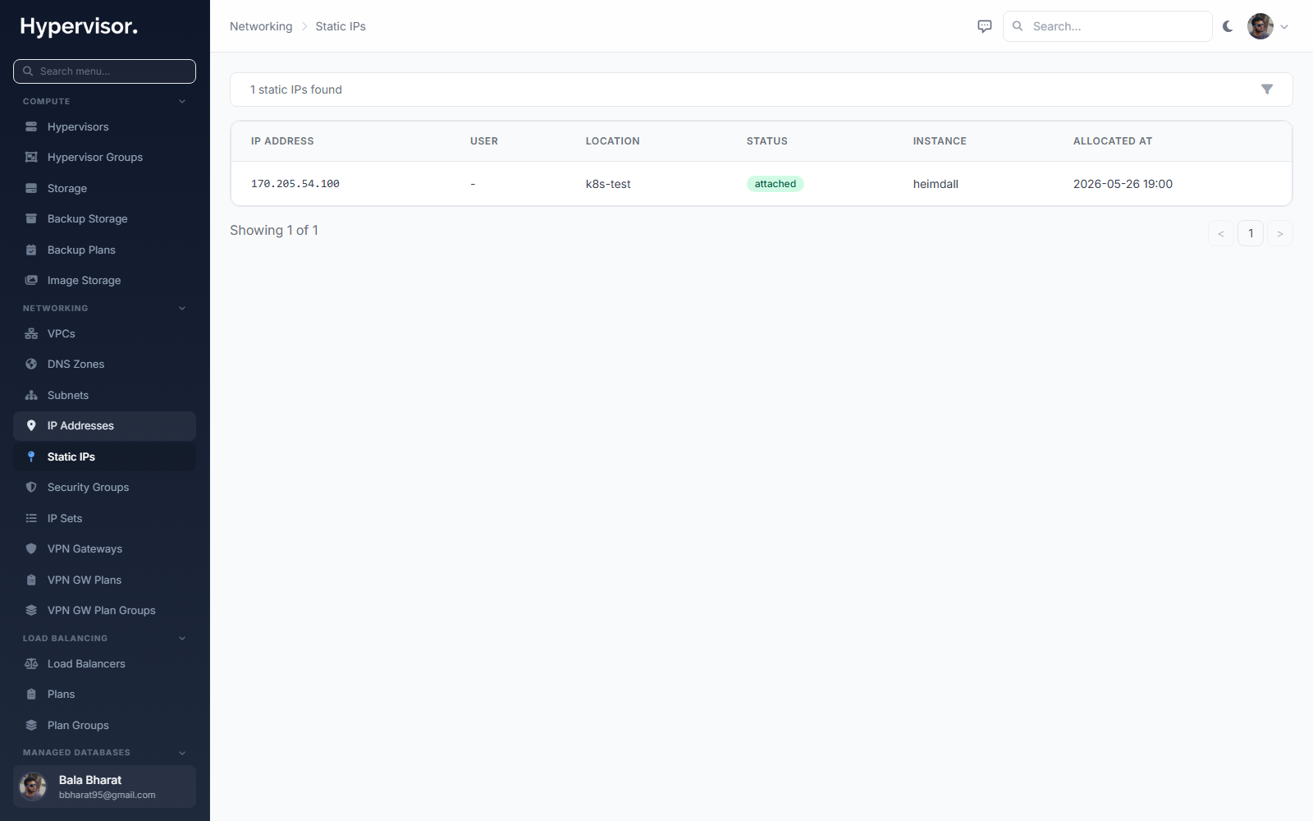Click IP address 170.205.54.100

coord(295,184)
